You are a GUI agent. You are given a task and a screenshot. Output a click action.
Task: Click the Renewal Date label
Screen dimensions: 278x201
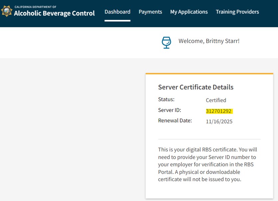(175, 120)
